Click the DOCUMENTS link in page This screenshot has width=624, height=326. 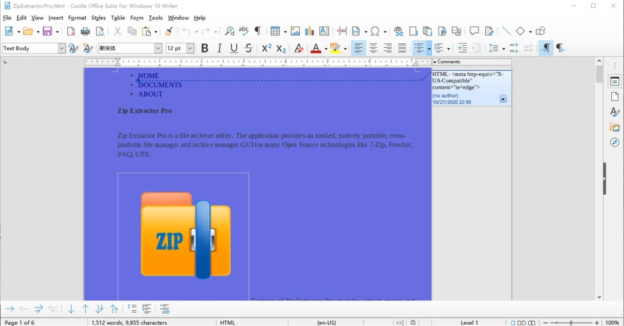pos(160,85)
